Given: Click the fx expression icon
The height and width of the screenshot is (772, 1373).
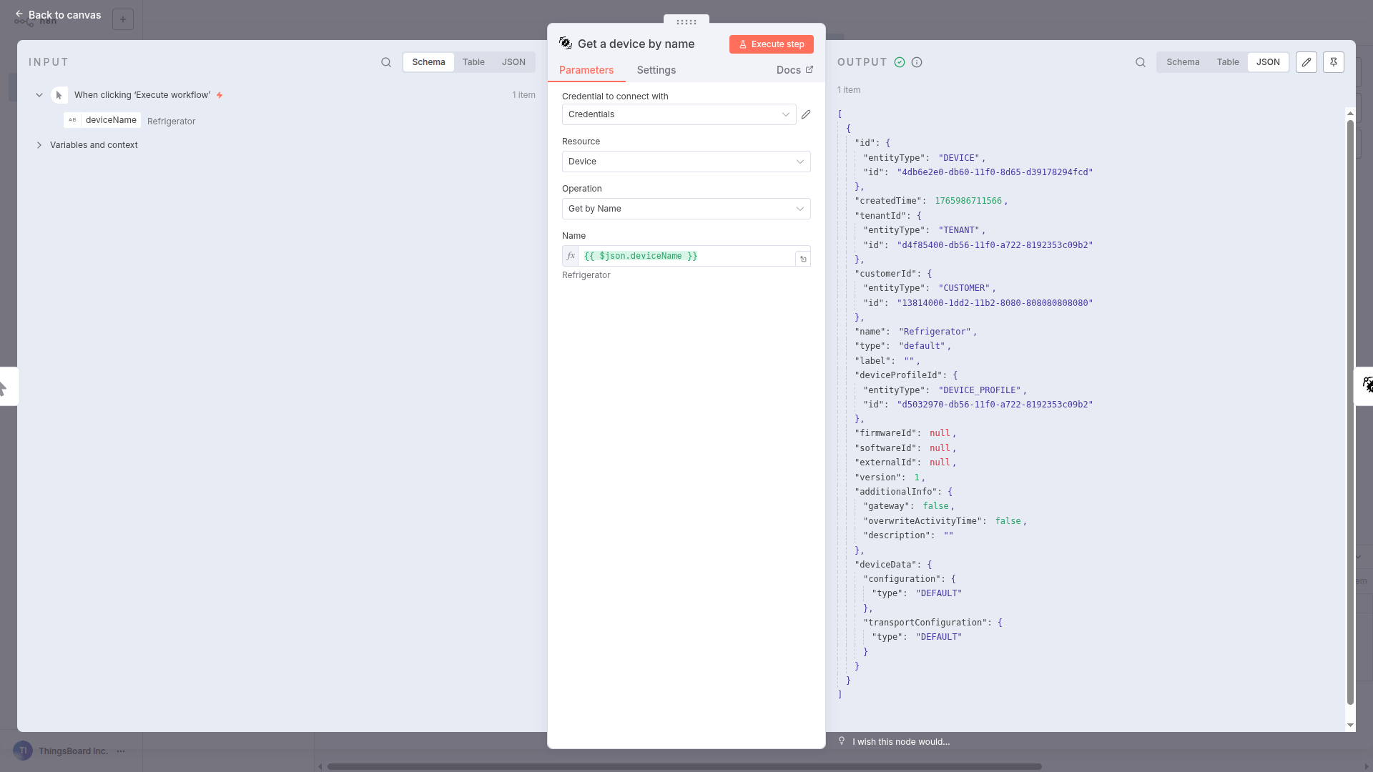Looking at the screenshot, I should click(x=571, y=256).
